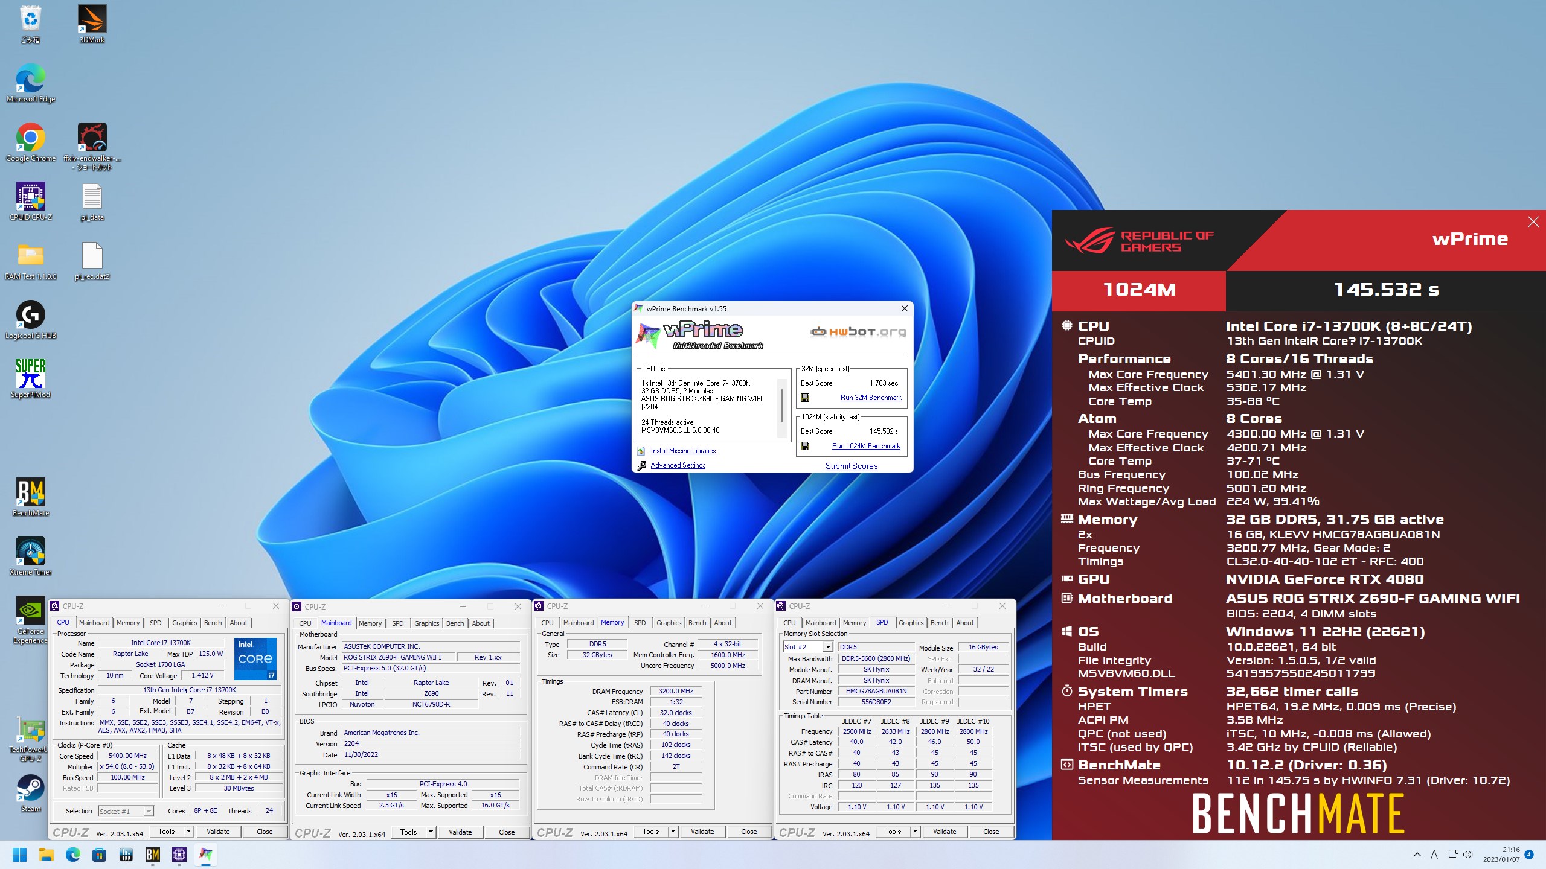Screen dimensions: 1546x869
Task: Launch the BenchMate desktop shortcut
Action: tap(30, 497)
